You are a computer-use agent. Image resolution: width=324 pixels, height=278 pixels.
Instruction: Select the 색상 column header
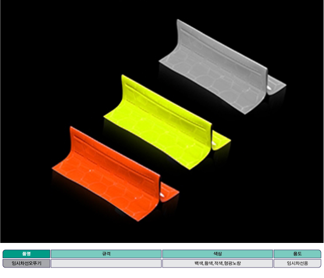point(218,254)
